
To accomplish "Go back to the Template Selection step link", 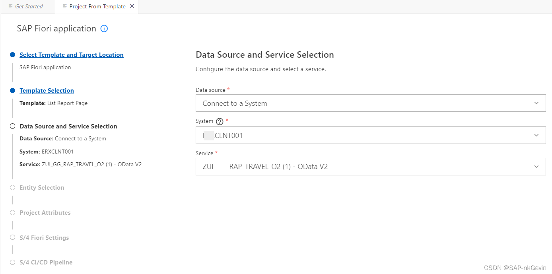I will pos(47,91).
